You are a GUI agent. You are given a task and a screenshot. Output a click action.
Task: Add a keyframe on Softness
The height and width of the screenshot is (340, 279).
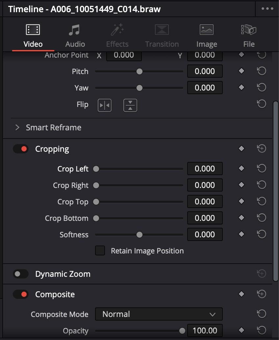(241, 234)
